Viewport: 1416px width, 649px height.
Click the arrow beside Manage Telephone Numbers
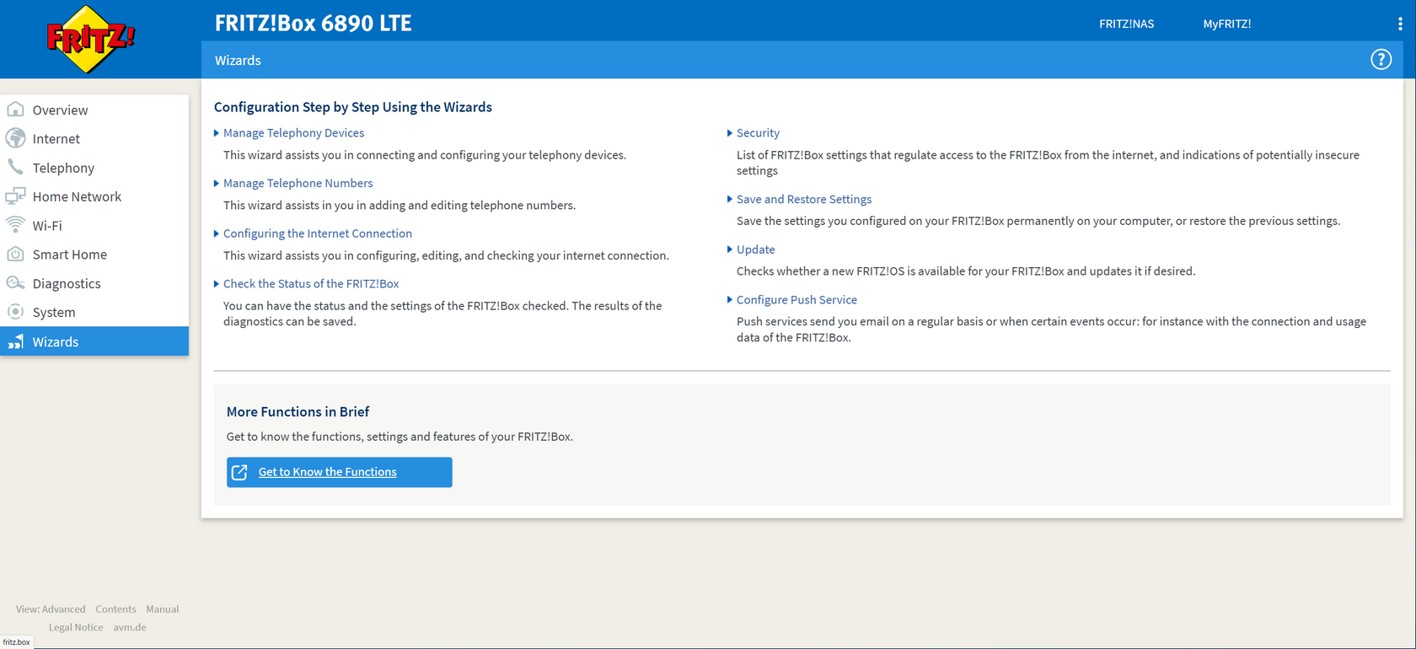[217, 183]
